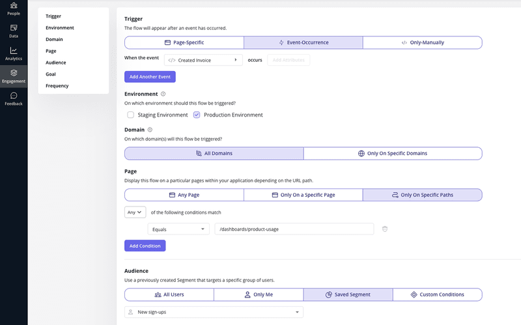Open Feedback from the sidebar
The width and height of the screenshot is (521, 325).
pos(14,99)
